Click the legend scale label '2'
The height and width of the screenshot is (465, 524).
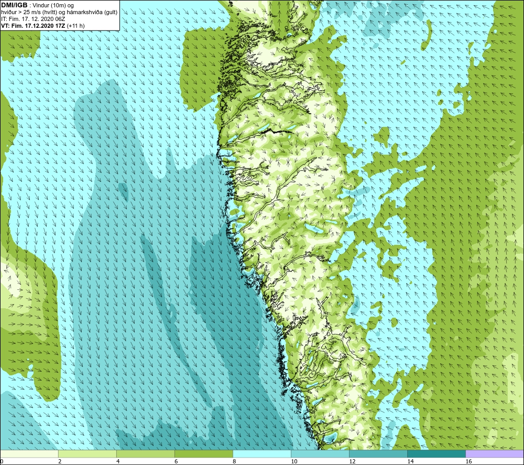pyautogui.click(x=60, y=461)
